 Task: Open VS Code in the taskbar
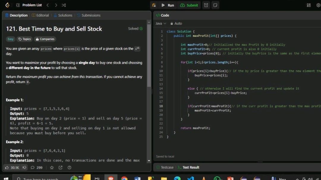pyautogui.click(x=191, y=178)
